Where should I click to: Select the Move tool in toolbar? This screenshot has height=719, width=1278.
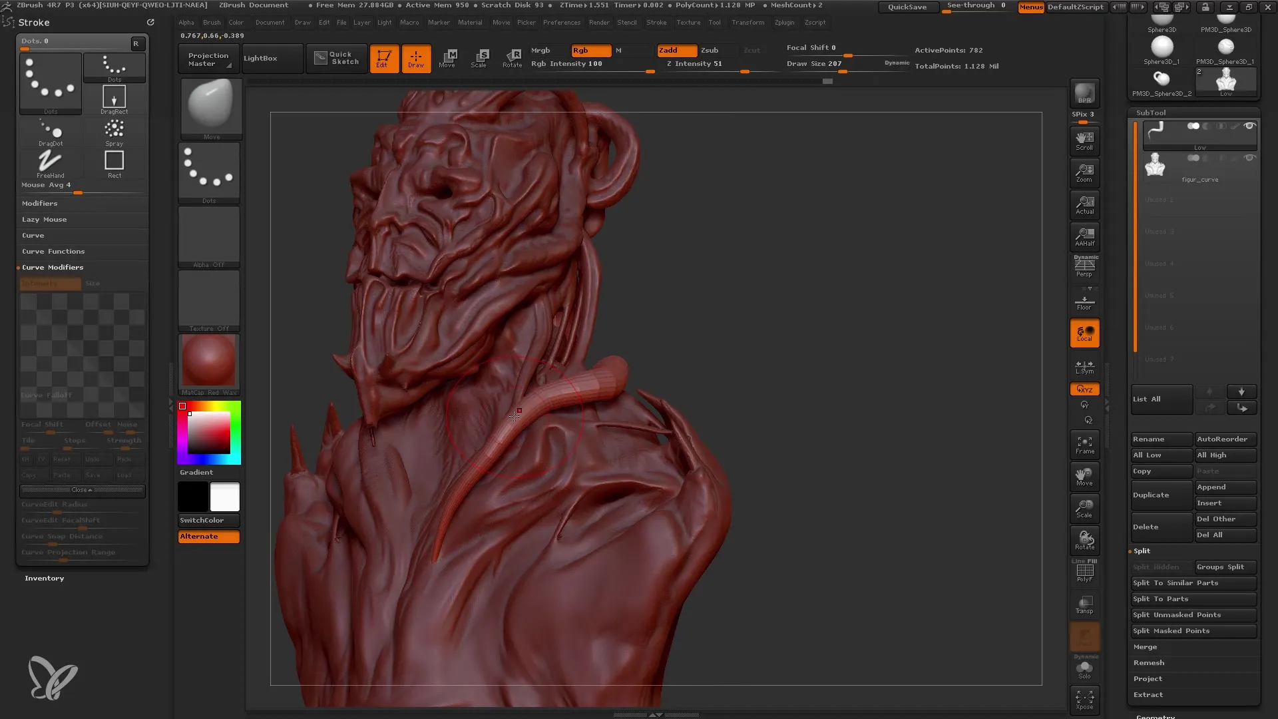click(447, 57)
